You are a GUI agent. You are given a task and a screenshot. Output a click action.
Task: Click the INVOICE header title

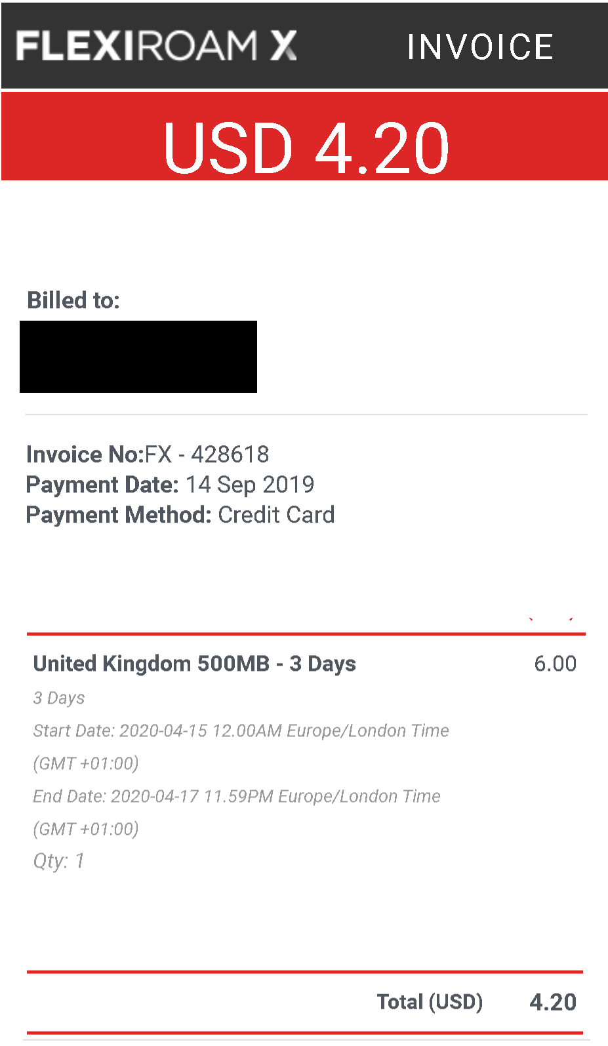480,47
